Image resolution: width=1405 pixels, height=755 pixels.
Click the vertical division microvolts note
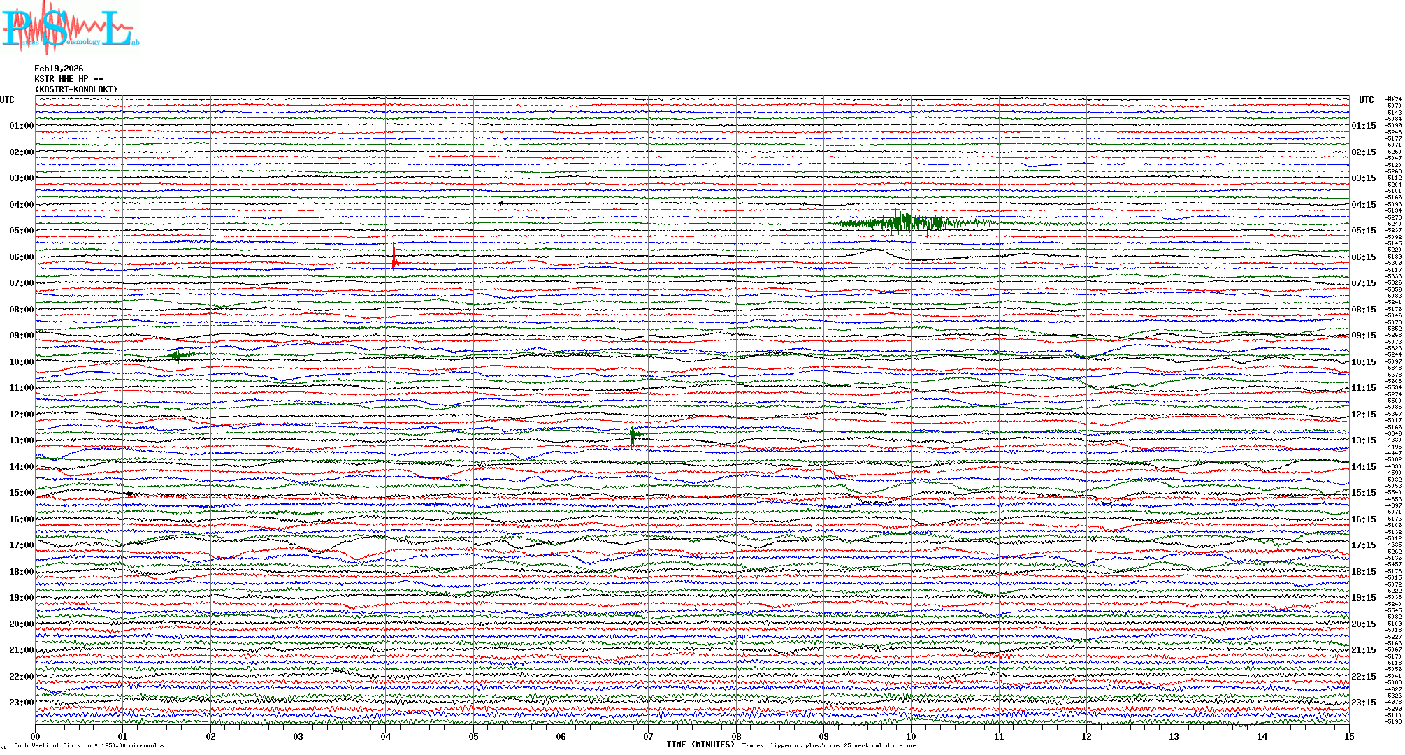(89, 745)
